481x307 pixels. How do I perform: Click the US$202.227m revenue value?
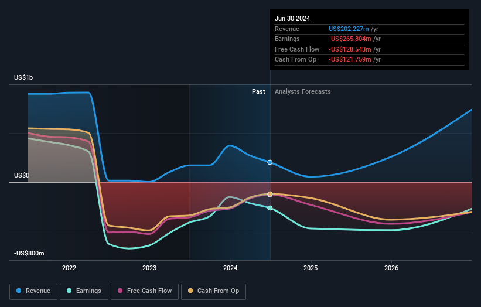pyautogui.click(x=349, y=29)
